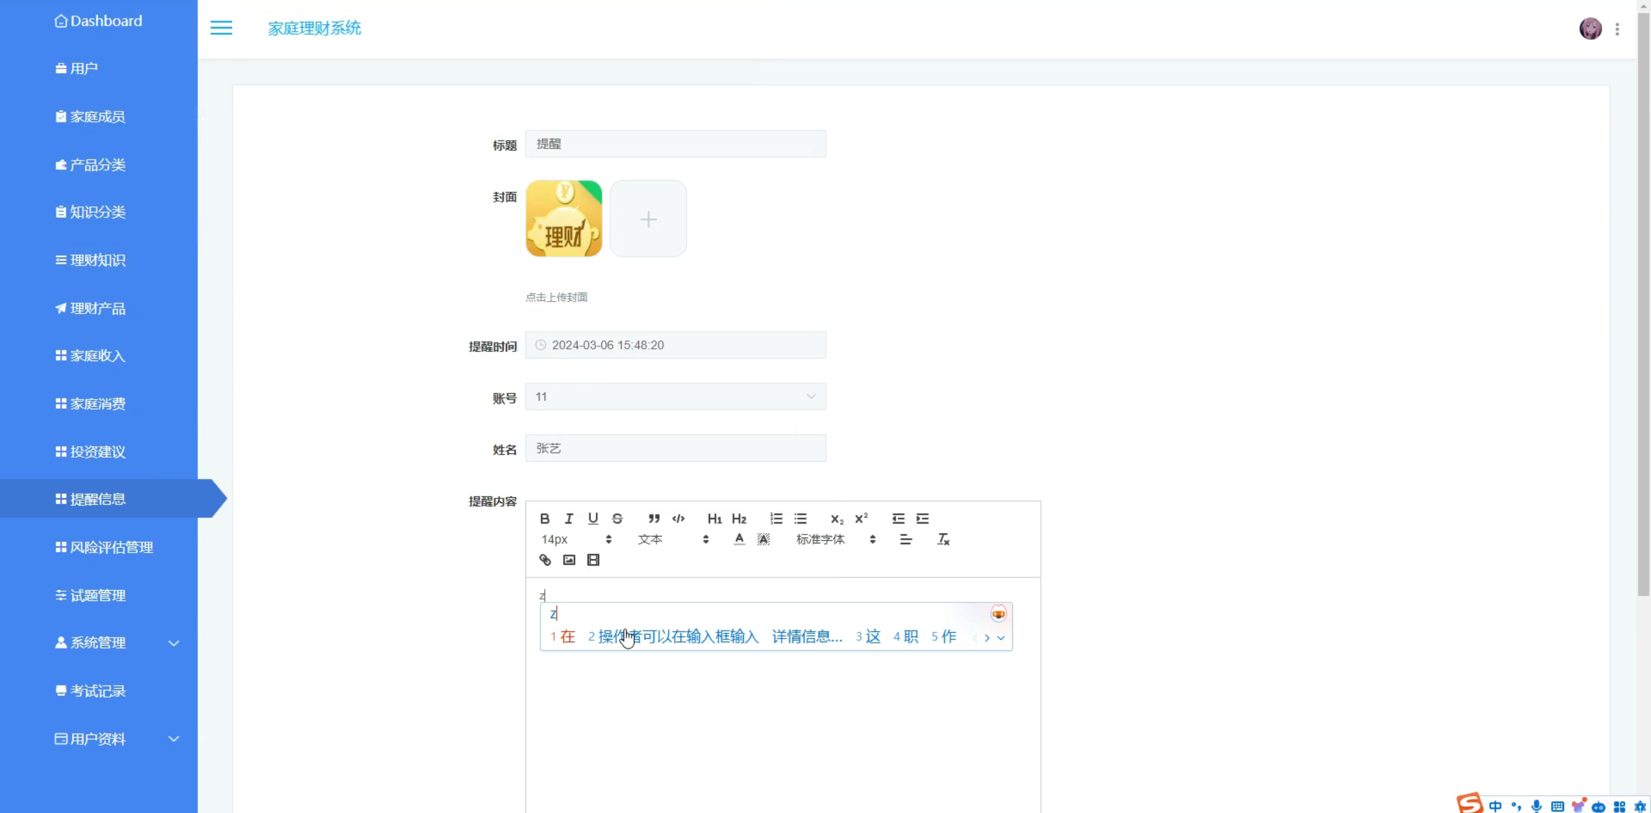This screenshot has width=1651, height=813.
Task: Clear text formatting
Action: click(x=943, y=539)
